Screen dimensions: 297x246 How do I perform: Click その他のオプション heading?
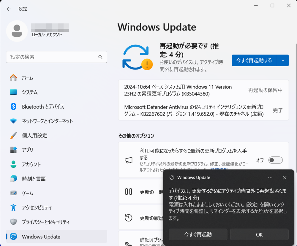point(136,136)
